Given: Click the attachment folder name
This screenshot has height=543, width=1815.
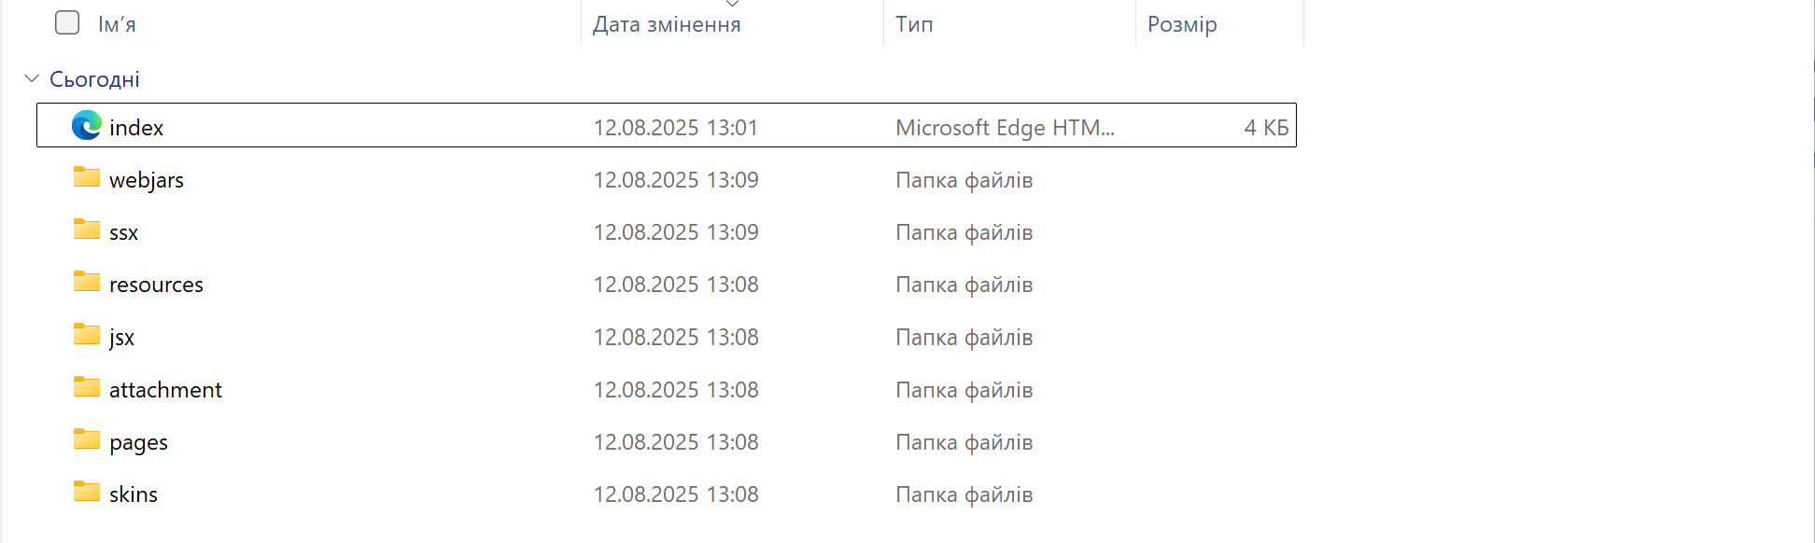Looking at the screenshot, I should point(165,390).
